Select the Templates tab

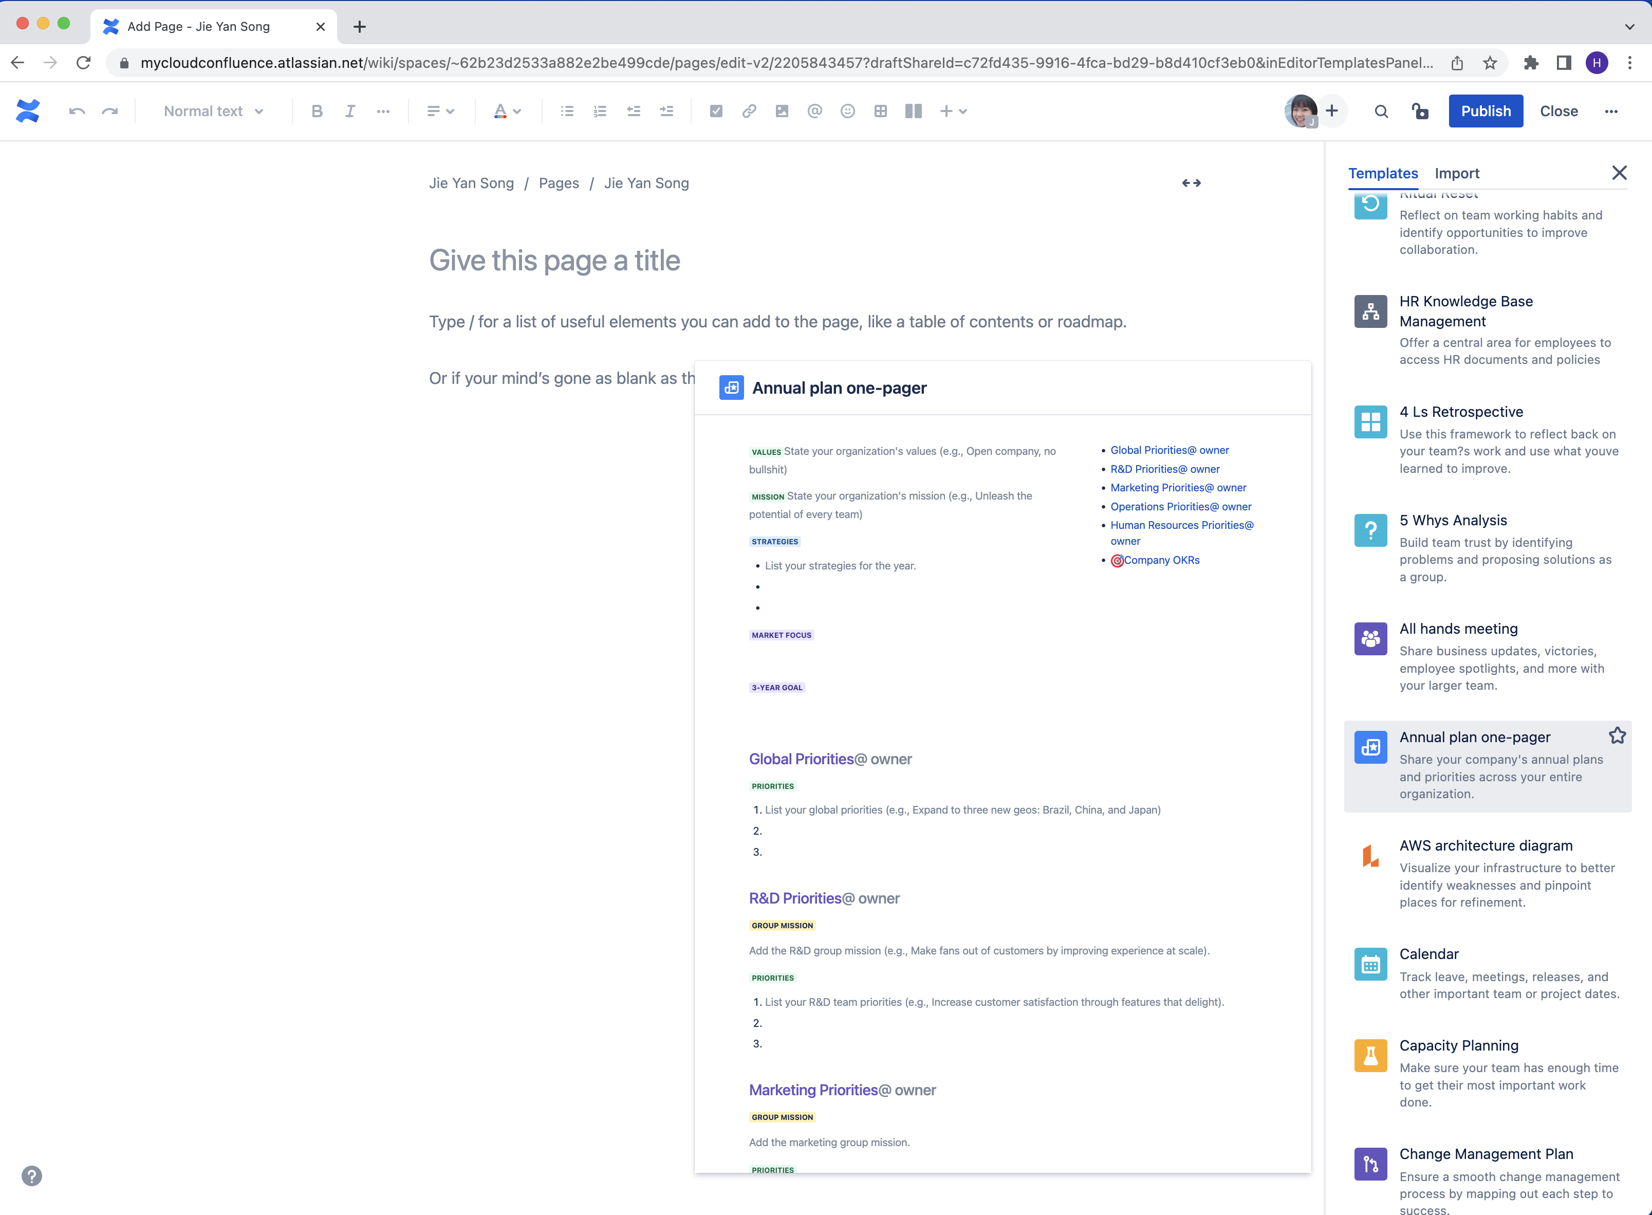click(x=1382, y=174)
